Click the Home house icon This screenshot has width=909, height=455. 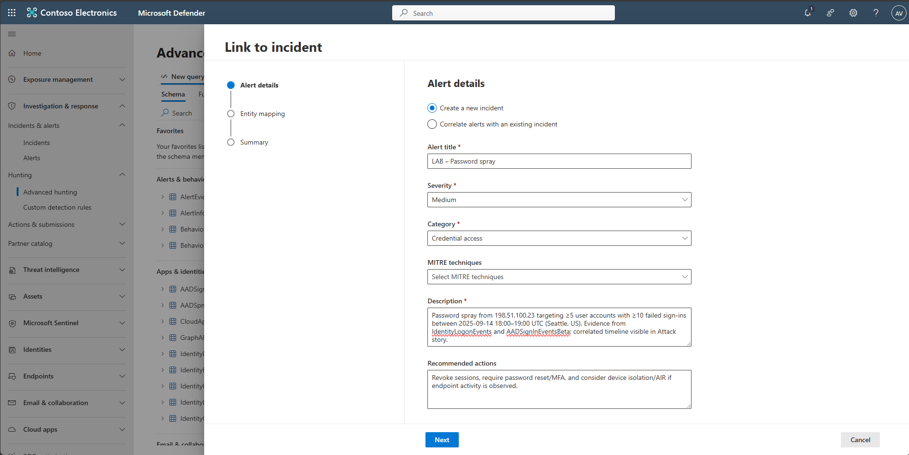pyautogui.click(x=12, y=53)
